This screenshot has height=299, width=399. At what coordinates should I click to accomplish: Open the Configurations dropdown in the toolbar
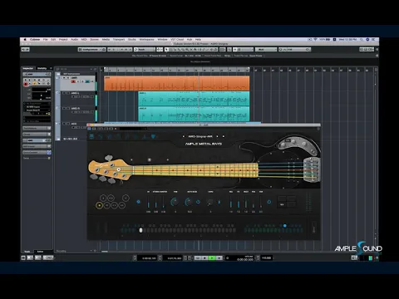[x=91, y=49]
